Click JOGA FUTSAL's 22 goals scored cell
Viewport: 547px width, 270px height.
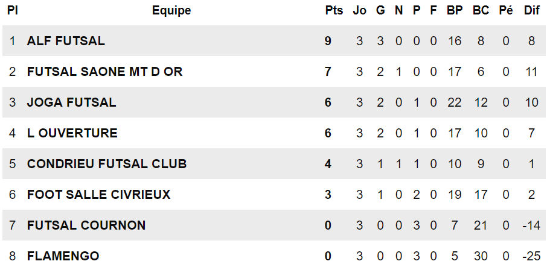tap(455, 102)
